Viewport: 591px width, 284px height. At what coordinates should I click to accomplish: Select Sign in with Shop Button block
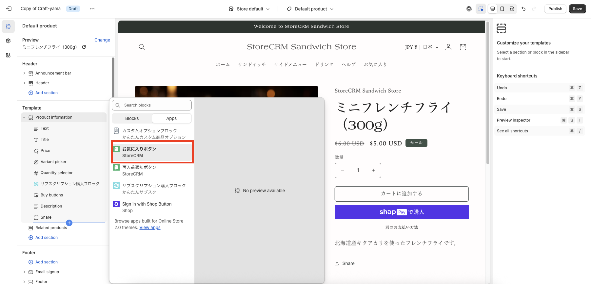152,207
